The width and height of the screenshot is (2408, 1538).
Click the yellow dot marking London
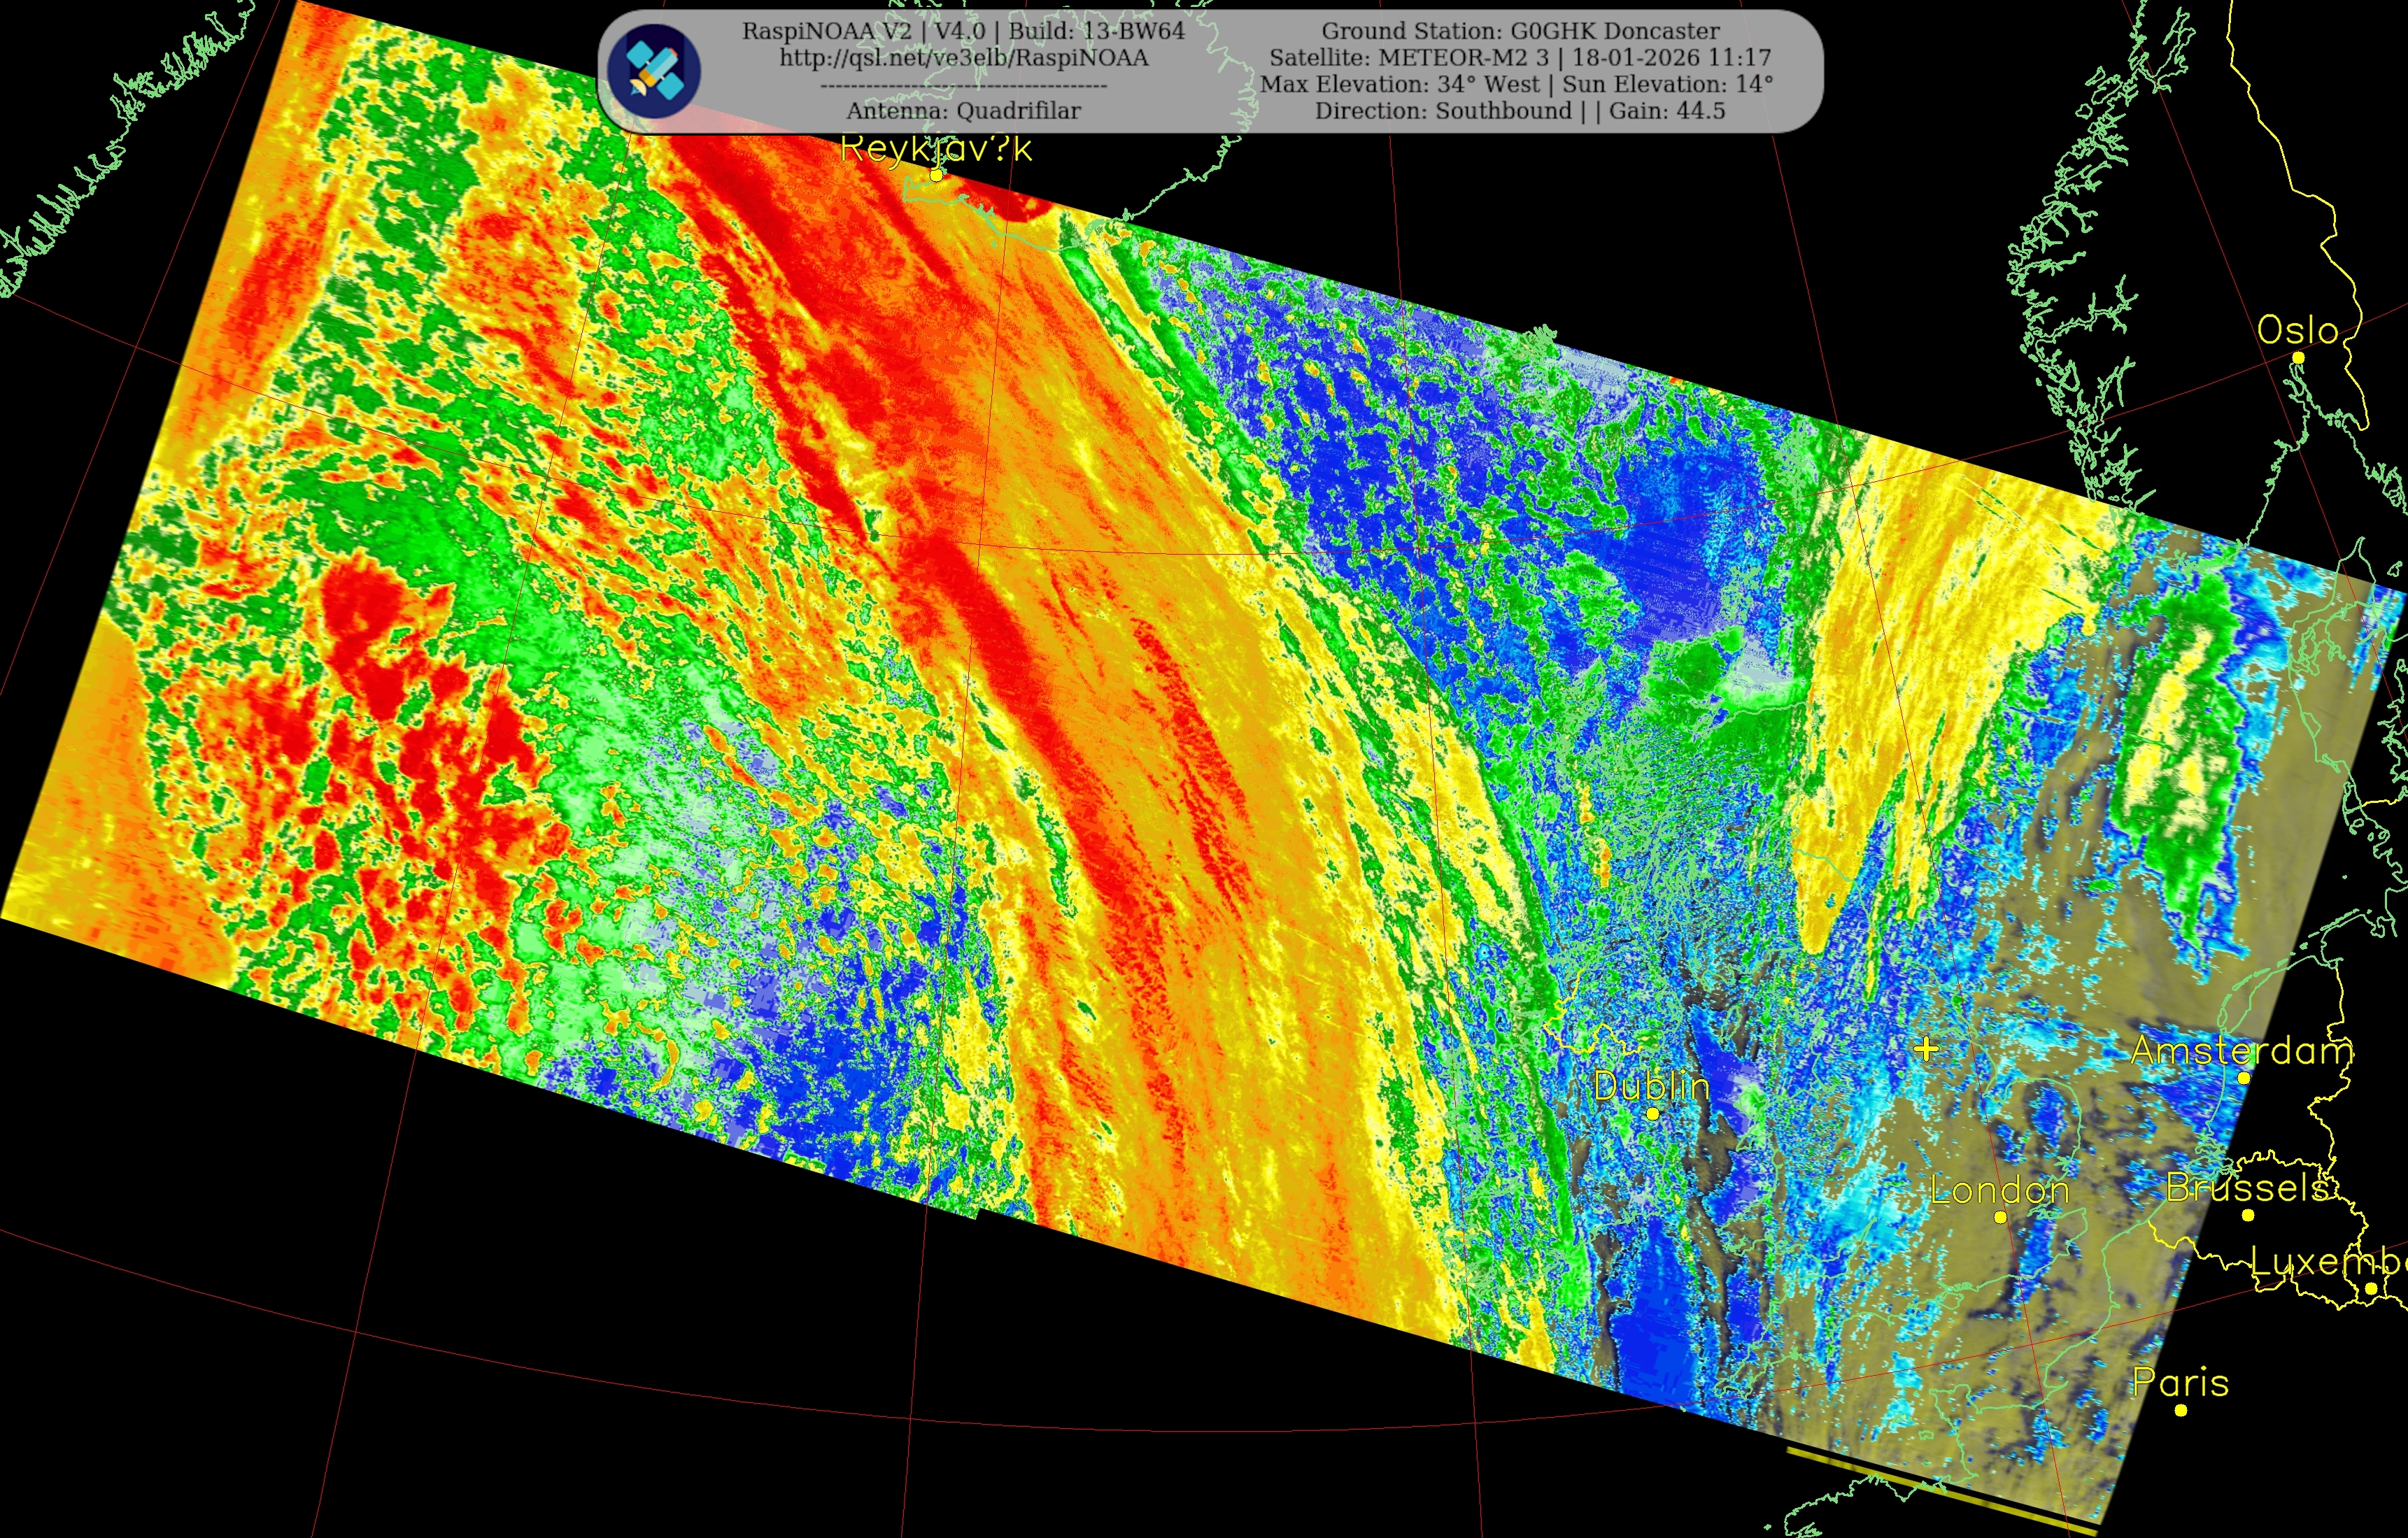pyautogui.click(x=2000, y=1217)
